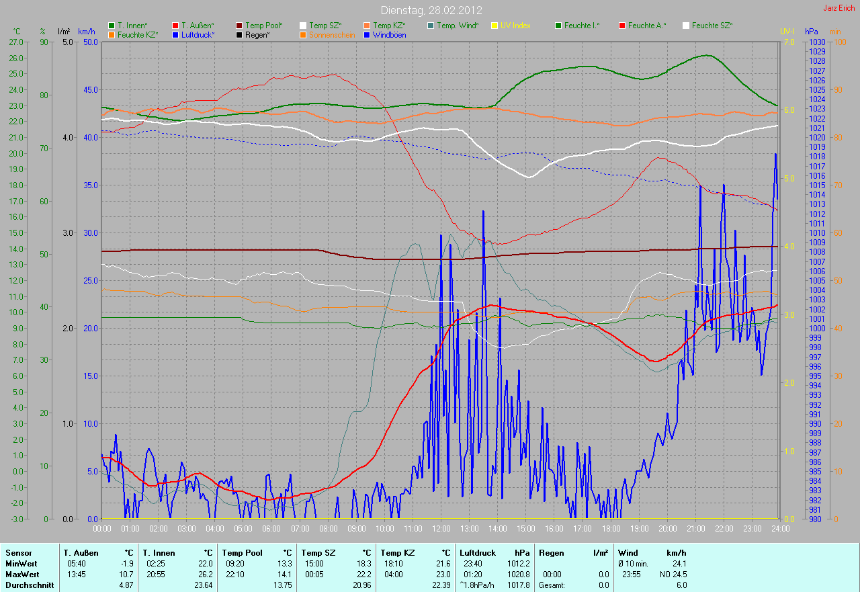Select the Sonnenschein legend label
The width and height of the screenshot is (860, 592).
click(x=332, y=34)
